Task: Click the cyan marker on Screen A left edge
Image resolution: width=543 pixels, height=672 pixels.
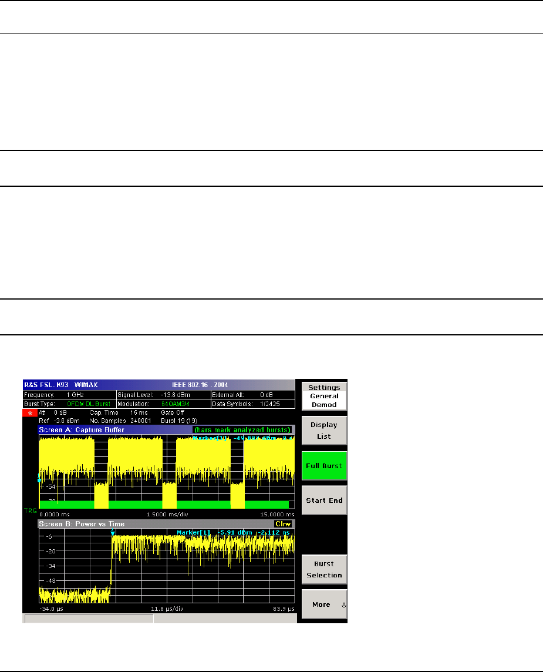Action: click(x=39, y=479)
